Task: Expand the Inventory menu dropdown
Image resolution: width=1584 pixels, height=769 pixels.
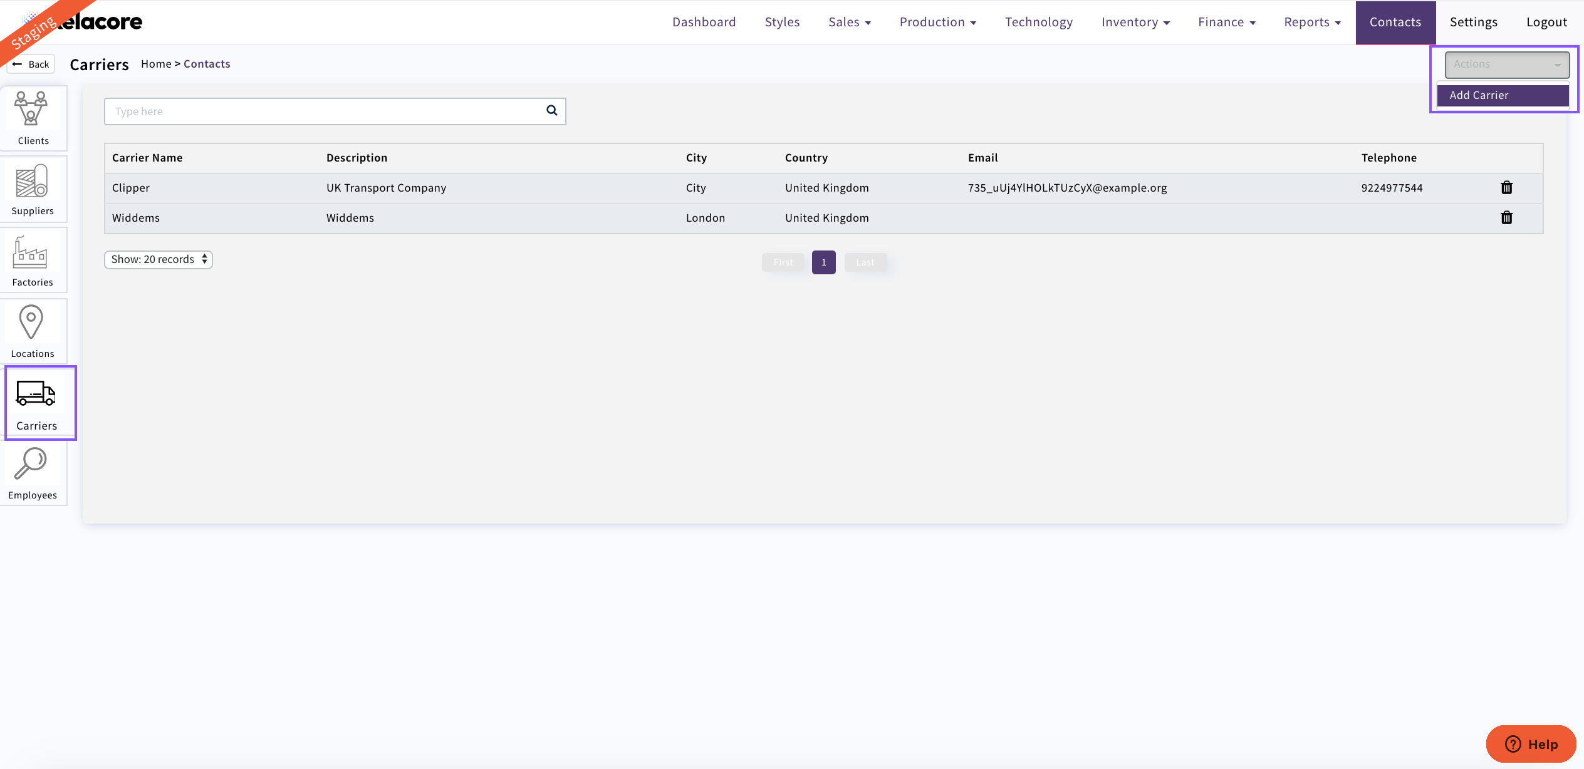Action: coord(1135,23)
